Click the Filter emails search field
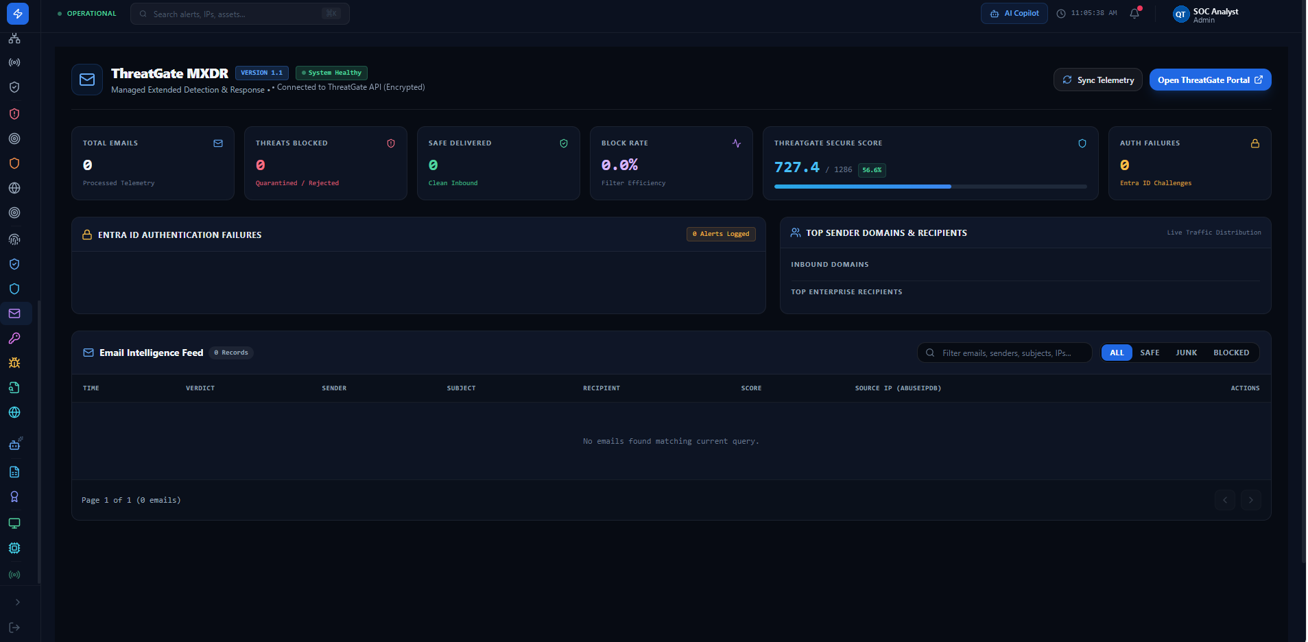Viewport: 1308px width, 642px height. (1004, 353)
